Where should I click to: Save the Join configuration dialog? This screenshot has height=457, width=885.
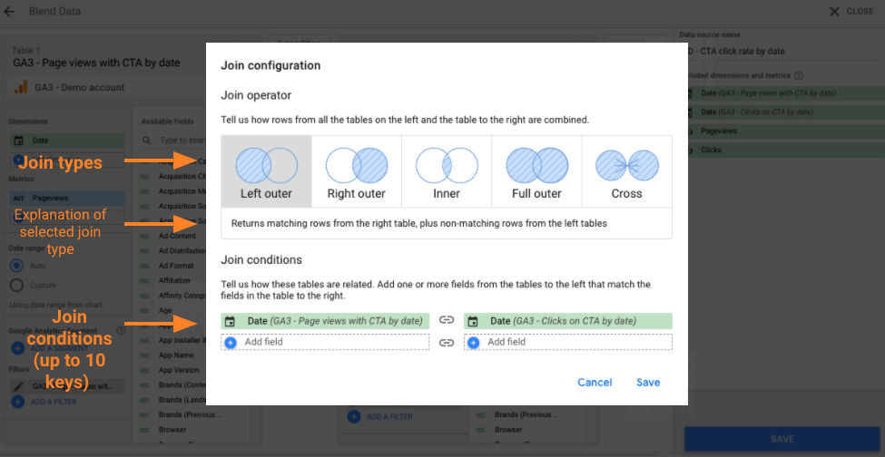tap(648, 383)
